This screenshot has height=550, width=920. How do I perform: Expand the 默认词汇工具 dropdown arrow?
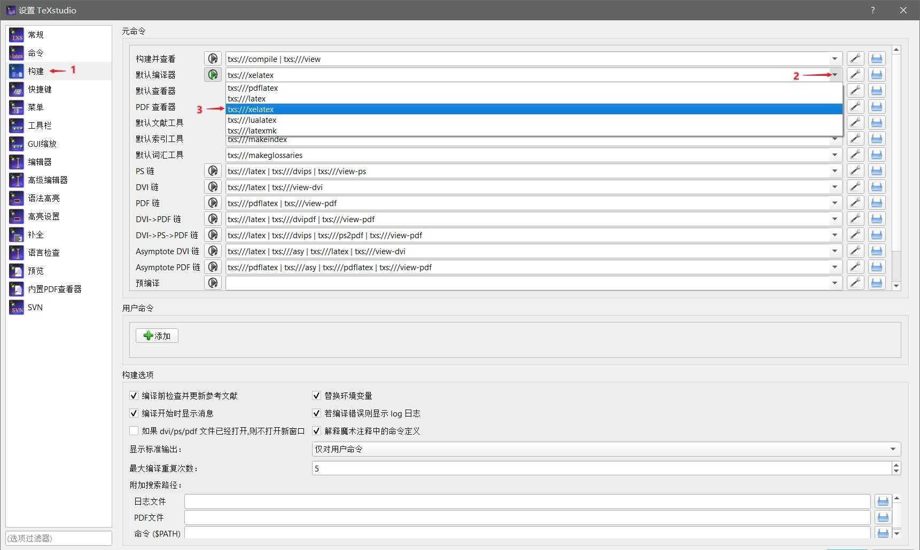coord(835,155)
